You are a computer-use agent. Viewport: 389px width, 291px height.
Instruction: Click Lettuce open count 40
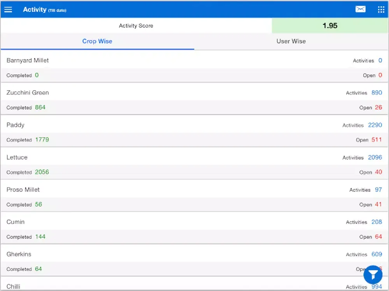378,172
